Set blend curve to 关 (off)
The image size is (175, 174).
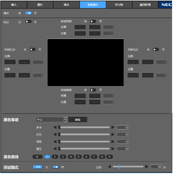coord(37,157)
